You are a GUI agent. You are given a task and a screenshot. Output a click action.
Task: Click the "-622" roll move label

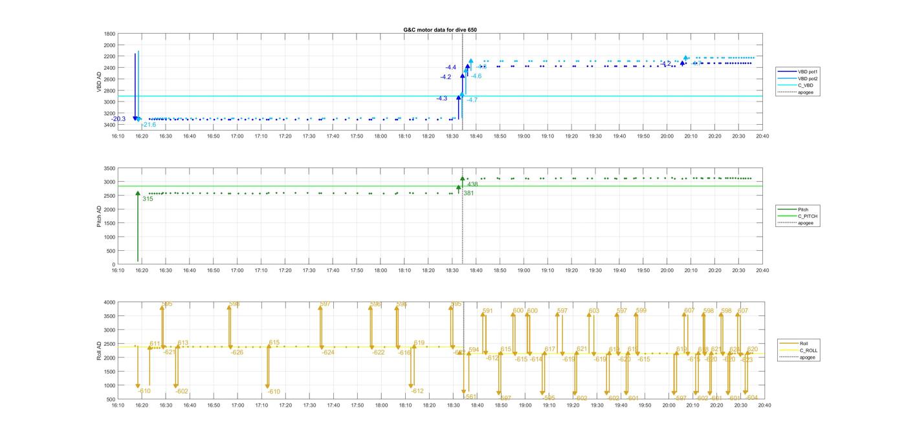click(378, 352)
